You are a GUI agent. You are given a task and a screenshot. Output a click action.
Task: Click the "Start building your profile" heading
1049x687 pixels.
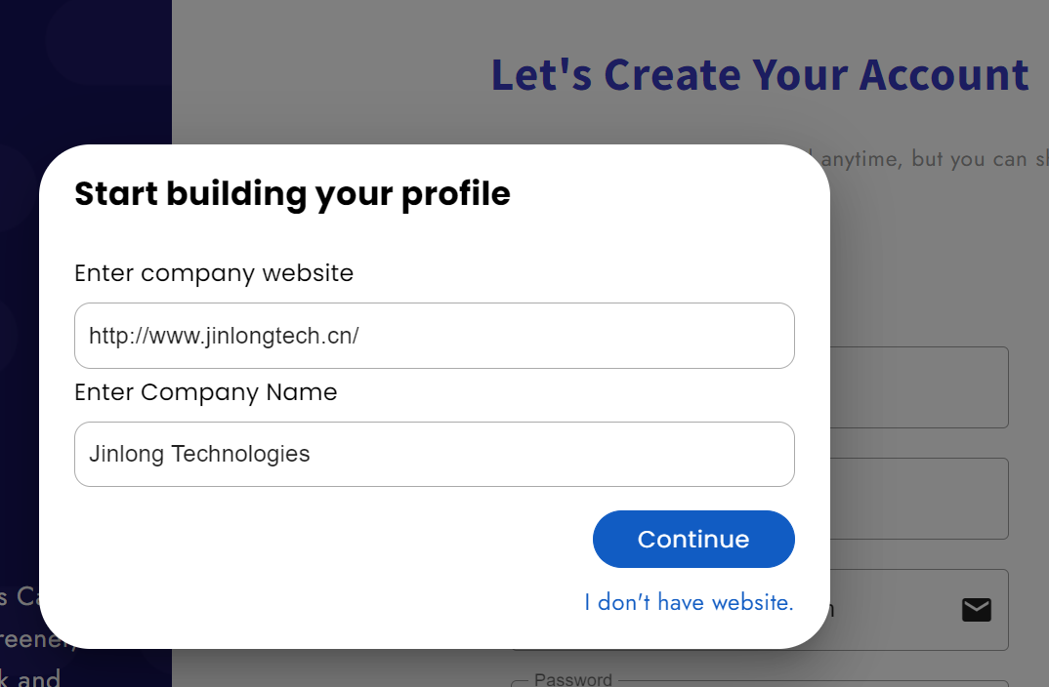point(292,194)
